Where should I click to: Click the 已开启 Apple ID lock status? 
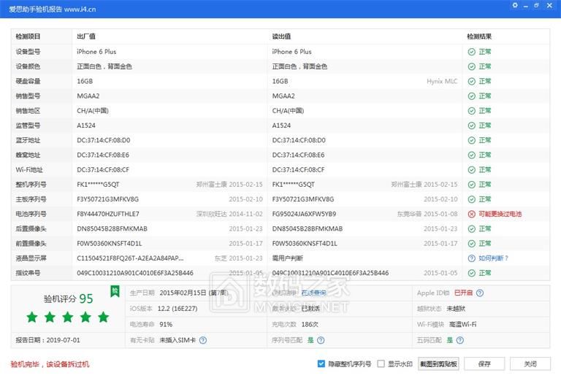coord(463,293)
